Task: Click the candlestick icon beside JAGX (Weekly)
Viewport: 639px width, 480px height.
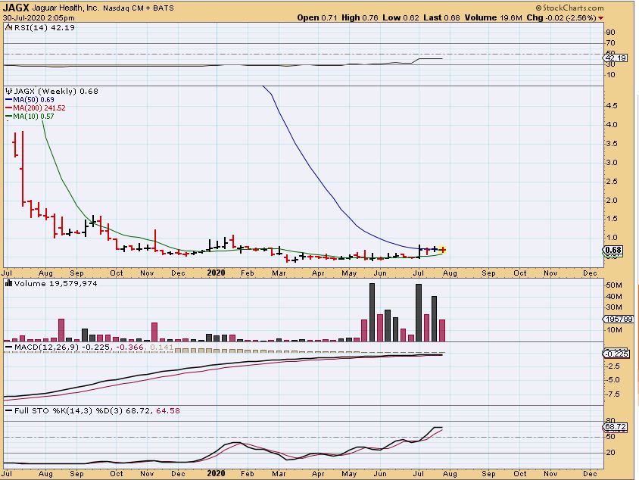Action: click(x=8, y=92)
